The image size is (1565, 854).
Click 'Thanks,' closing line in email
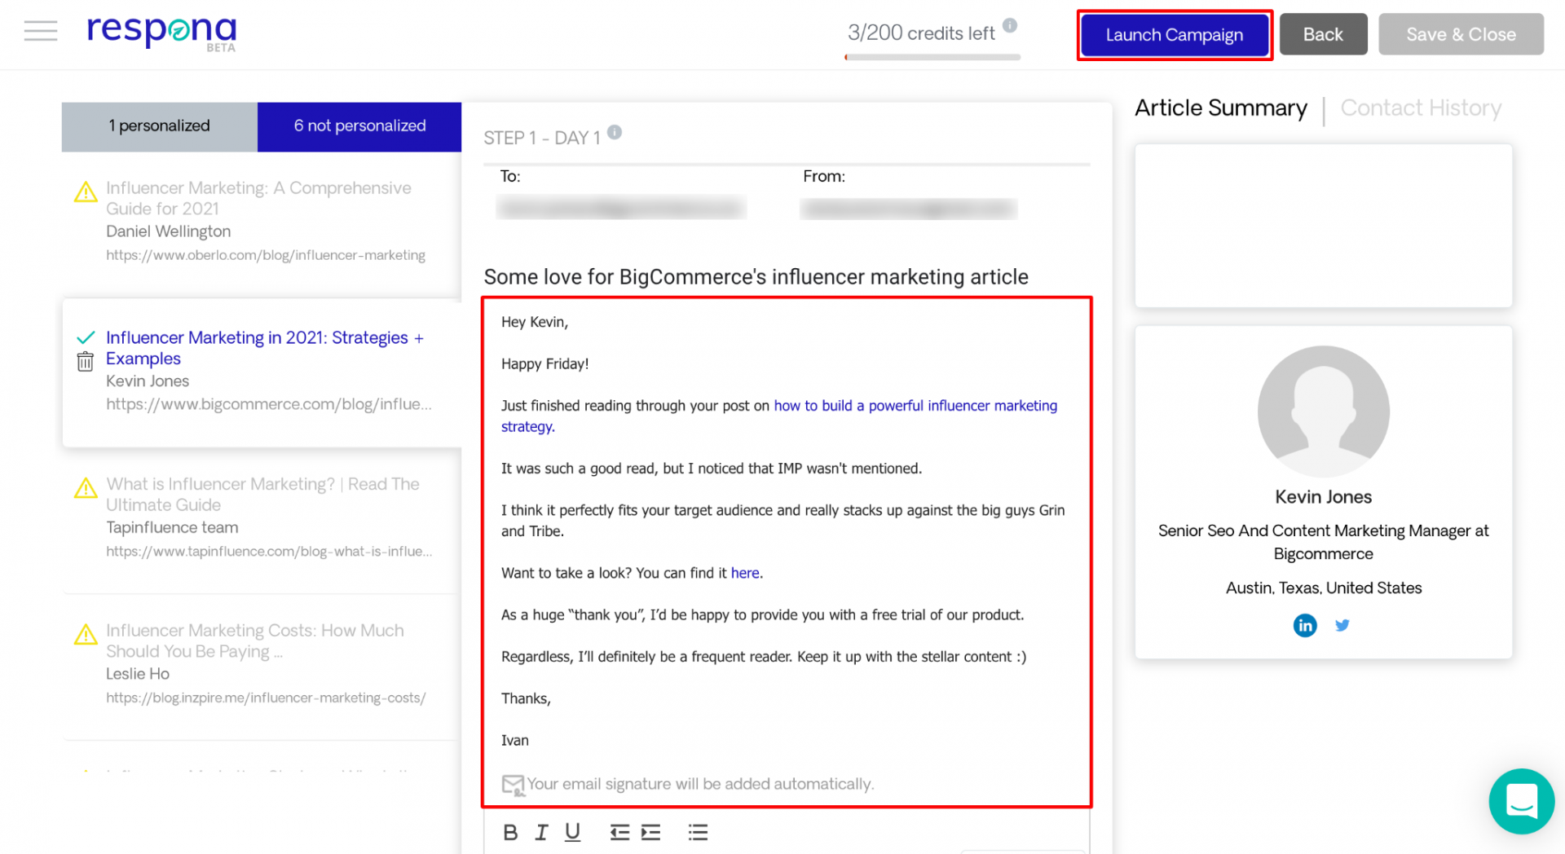click(526, 698)
